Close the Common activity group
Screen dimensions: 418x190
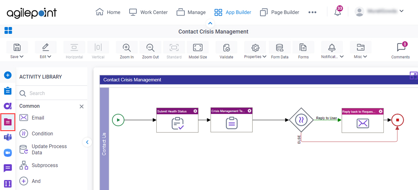click(x=82, y=106)
